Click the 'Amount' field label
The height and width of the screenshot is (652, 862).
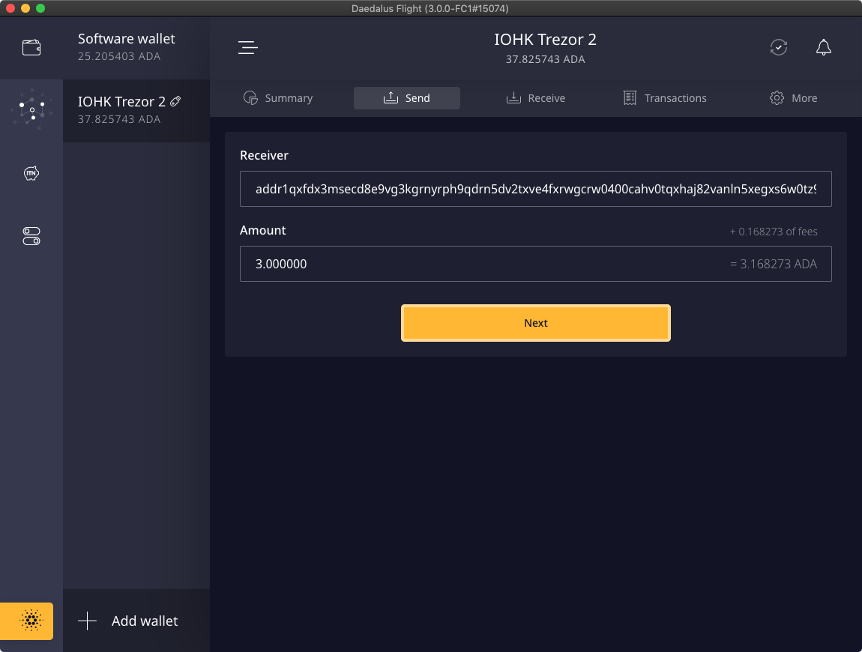coord(263,230)
